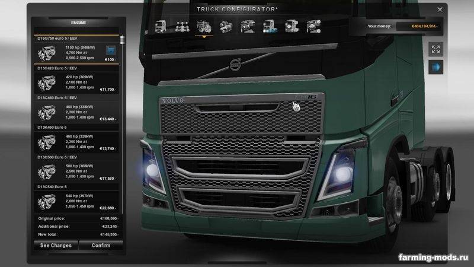The image size is (474, 267).
Task: Open the truck paint job category icon
Action: (268, 26)
